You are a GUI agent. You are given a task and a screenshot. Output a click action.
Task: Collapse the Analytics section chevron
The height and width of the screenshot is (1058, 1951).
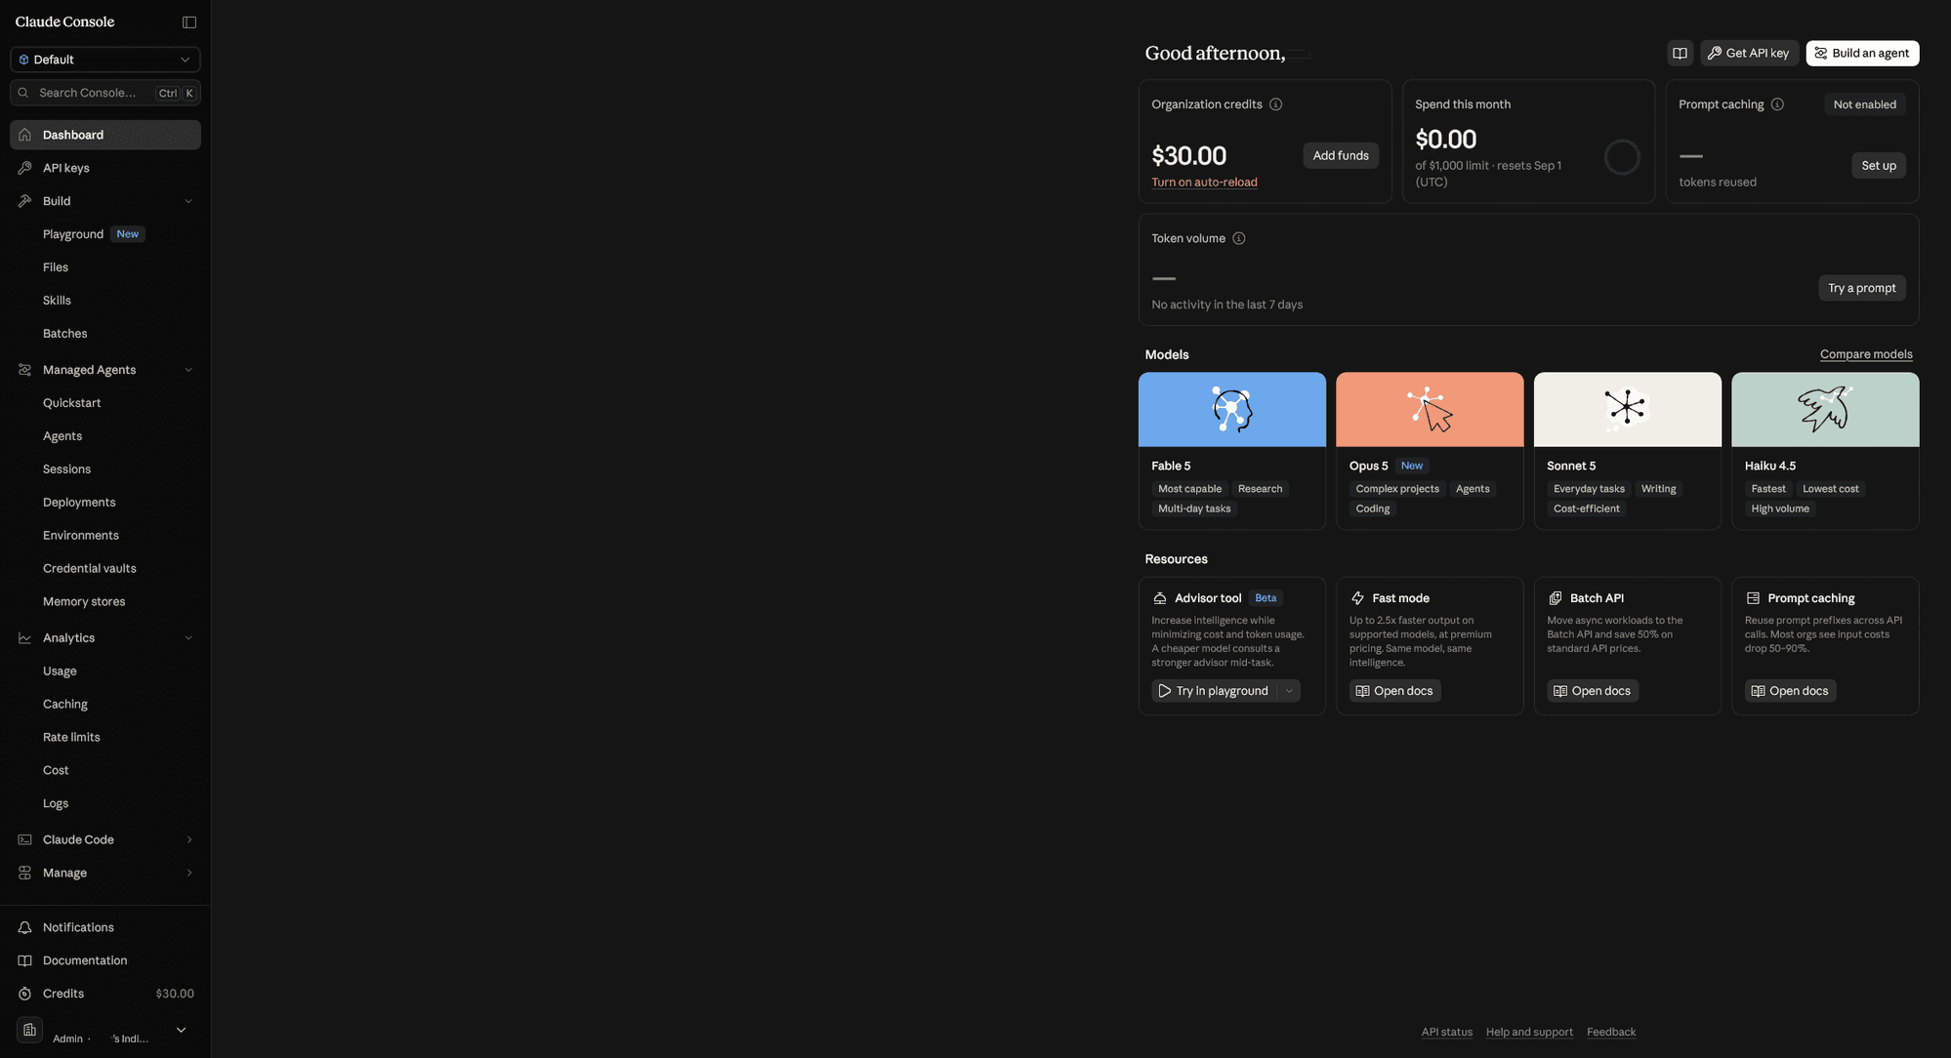(188, 638)
